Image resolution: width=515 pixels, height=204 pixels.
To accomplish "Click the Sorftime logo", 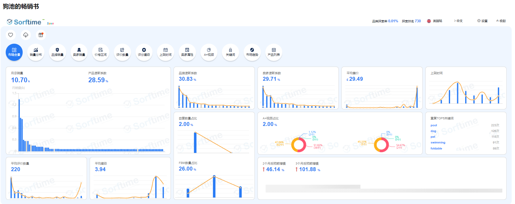I will (24, 22).
